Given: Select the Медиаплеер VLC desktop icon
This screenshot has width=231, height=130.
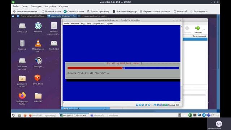Looking at the screenshot, I should click(x=38, y=46).
